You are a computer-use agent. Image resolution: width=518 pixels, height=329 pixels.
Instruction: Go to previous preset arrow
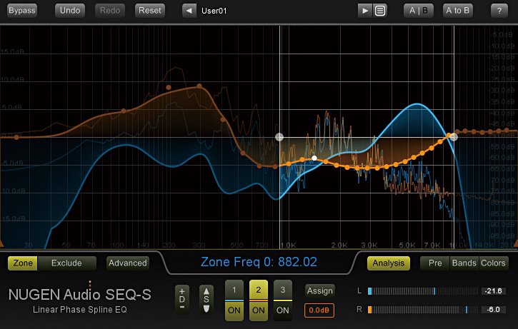click(189, 11)
